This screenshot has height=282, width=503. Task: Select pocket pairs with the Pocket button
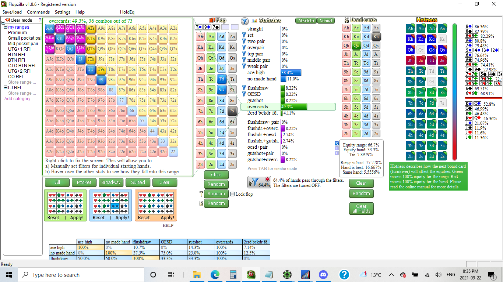click(x=84, y=182)
